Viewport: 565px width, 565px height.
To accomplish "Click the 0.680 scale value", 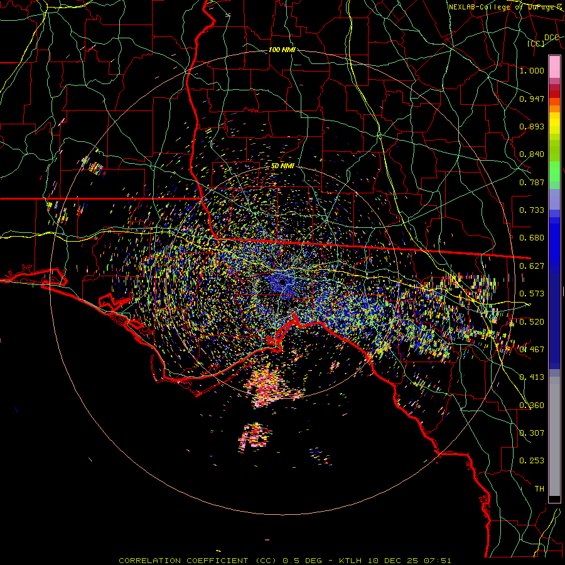I will 532,238.
